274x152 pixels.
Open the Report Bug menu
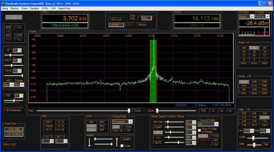(64, 8)
